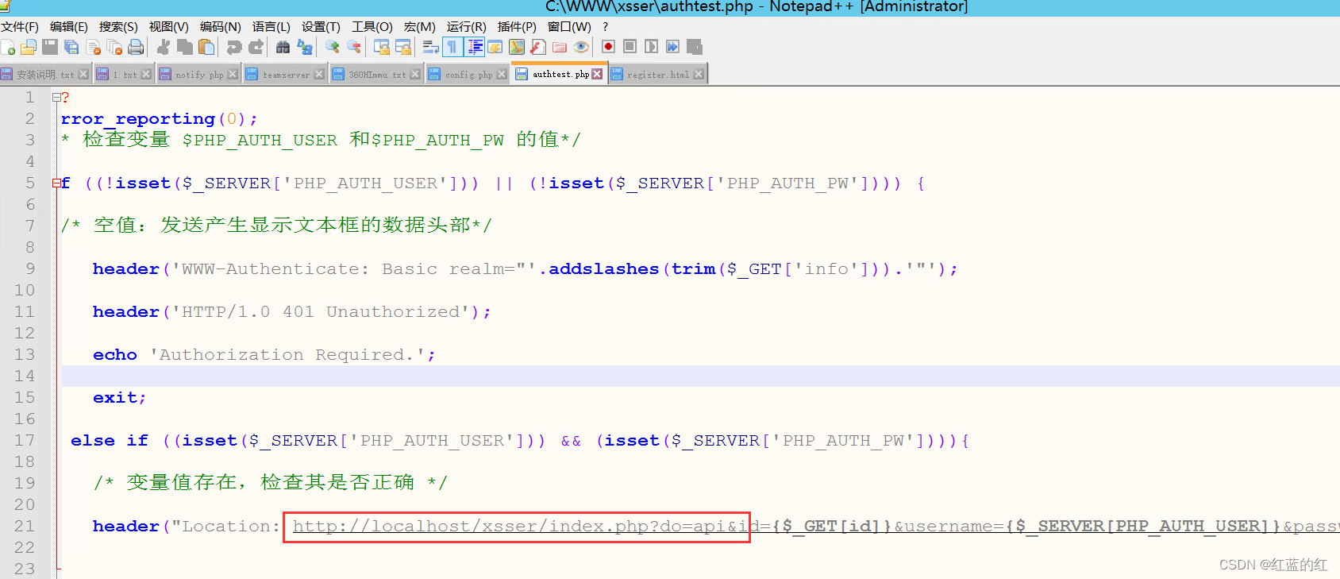Open the 视图(V) menu
This screenshot has width=1340, height=579.
coord(168,27)
